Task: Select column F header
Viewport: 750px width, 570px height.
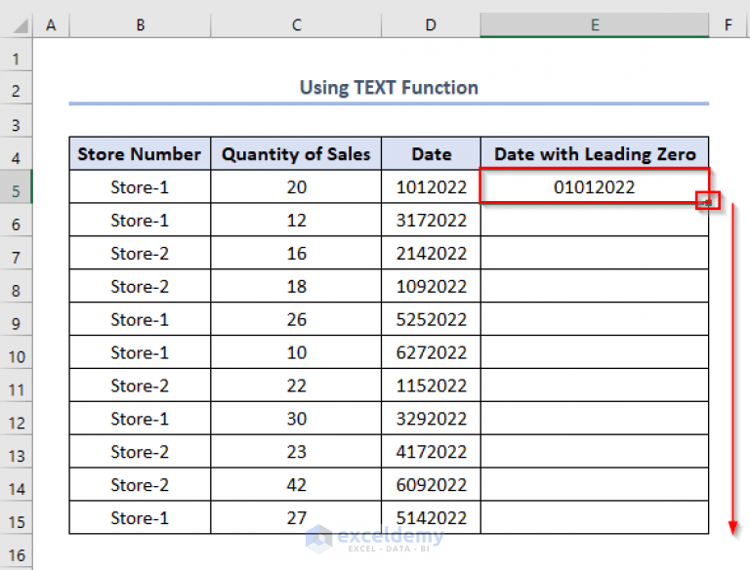Action: point(728,24)
